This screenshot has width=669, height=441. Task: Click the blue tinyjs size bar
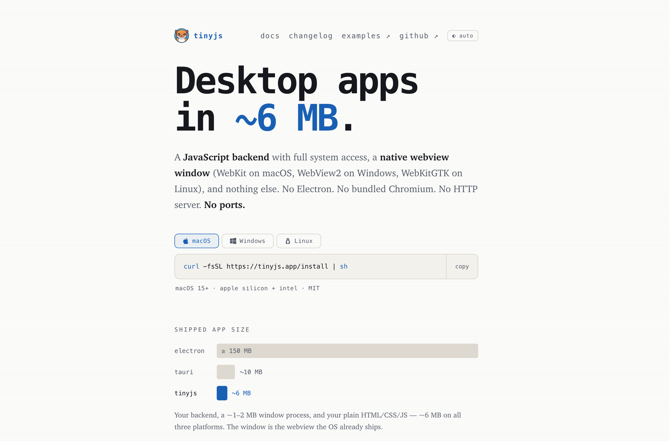(x=222, y=393)
